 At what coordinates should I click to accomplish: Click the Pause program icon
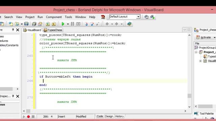click(x=72, y=24)
